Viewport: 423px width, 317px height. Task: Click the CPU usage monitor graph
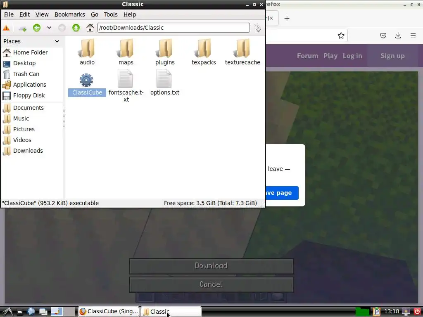[362, 312]
